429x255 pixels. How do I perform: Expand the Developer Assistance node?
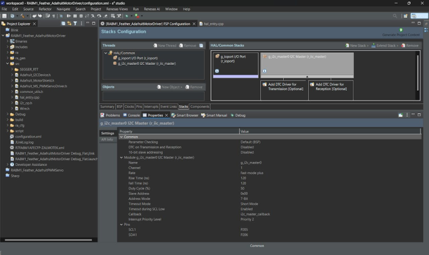[x=6, y=164]
